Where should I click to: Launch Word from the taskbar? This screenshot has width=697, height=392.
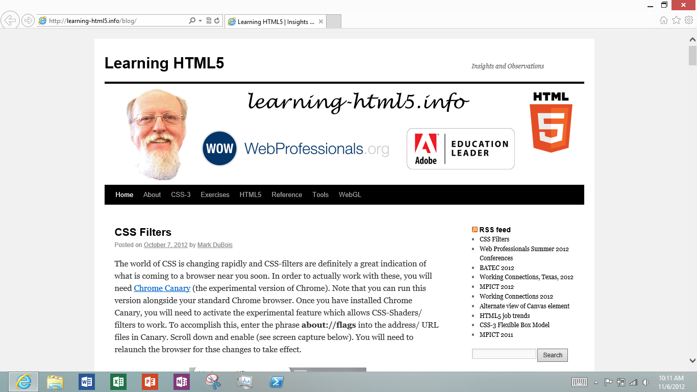[87, 382]
